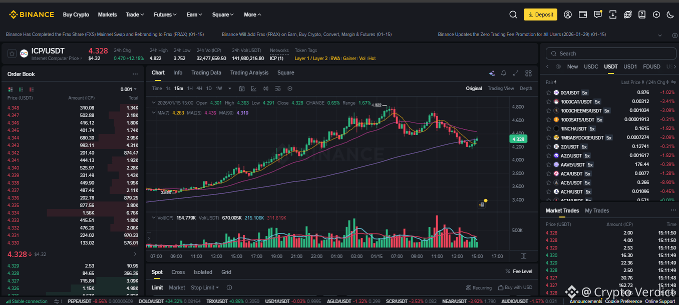Open the AI sparkle icon above the chart

(x=492, y=73)
